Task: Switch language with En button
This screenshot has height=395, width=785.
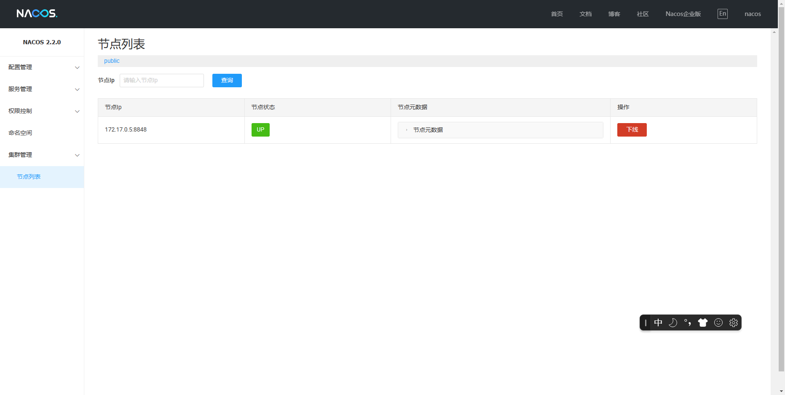Action: (723, 14)
